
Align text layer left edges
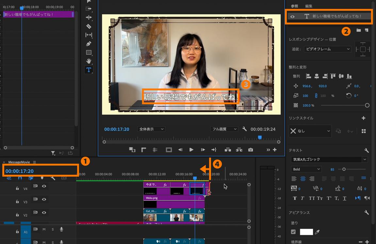tap(309, 76)
